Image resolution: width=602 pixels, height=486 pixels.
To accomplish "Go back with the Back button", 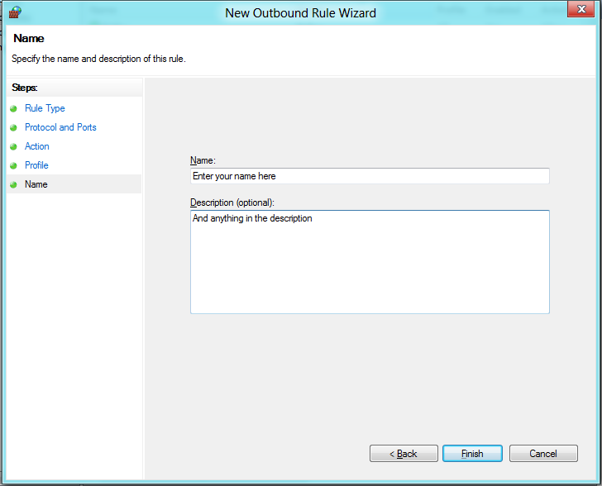I will (404, 454).
